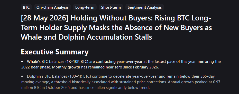This screenshot has width=239, height=94.
Task: Open the Sentiment Analysis tag
Action: coord(145,7)
